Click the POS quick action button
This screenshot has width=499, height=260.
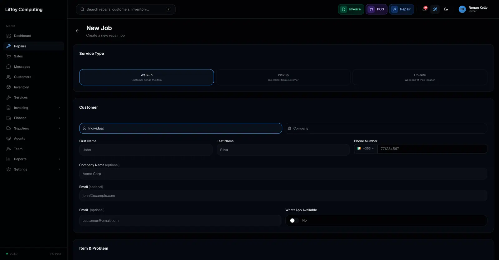point(376,9)
